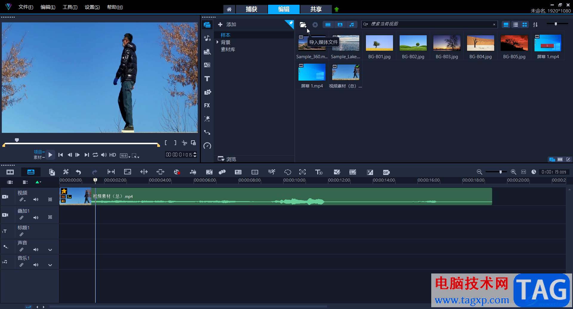573x309 pixels.
Task: Open the tracking/motion effects icon
Action: [207, 119]
